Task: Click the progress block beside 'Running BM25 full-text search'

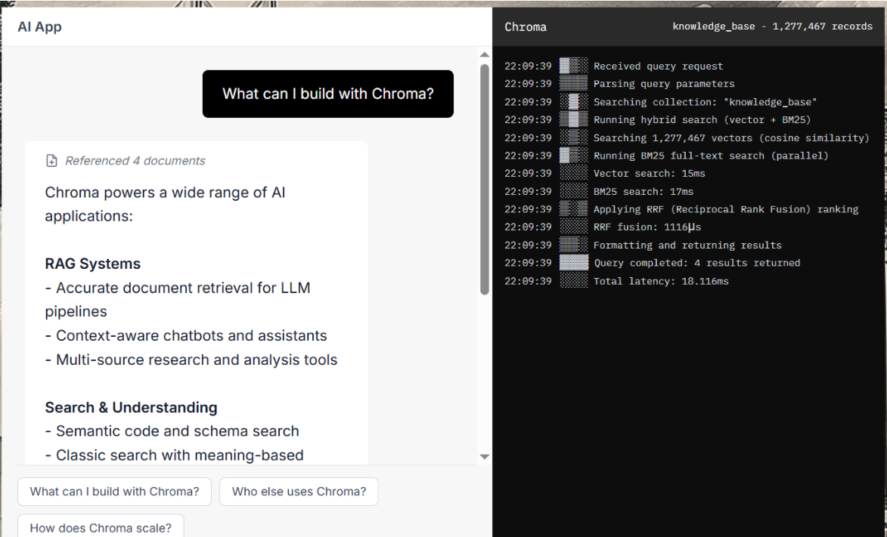Action: point(574,156)
